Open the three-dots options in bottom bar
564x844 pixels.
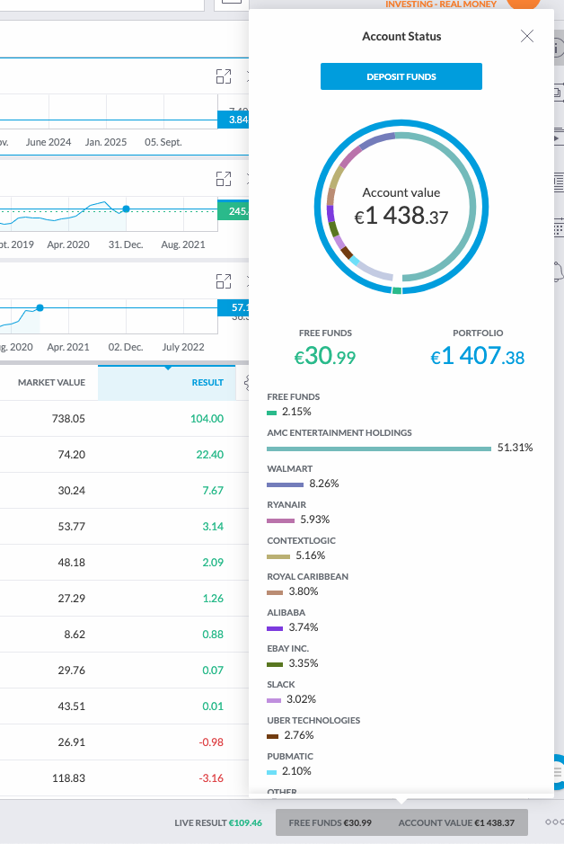(554, 822)
